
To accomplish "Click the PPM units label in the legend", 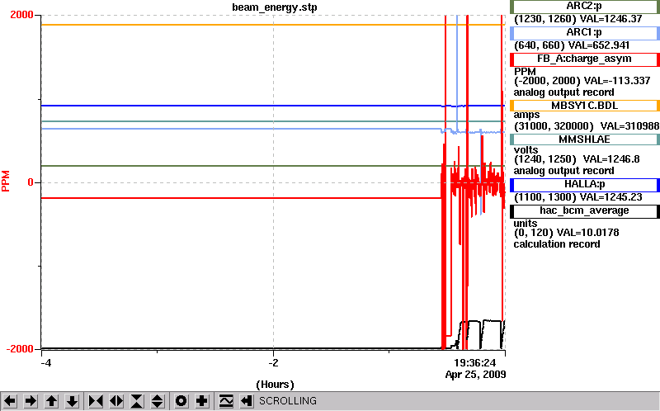I will pos(525,71).
